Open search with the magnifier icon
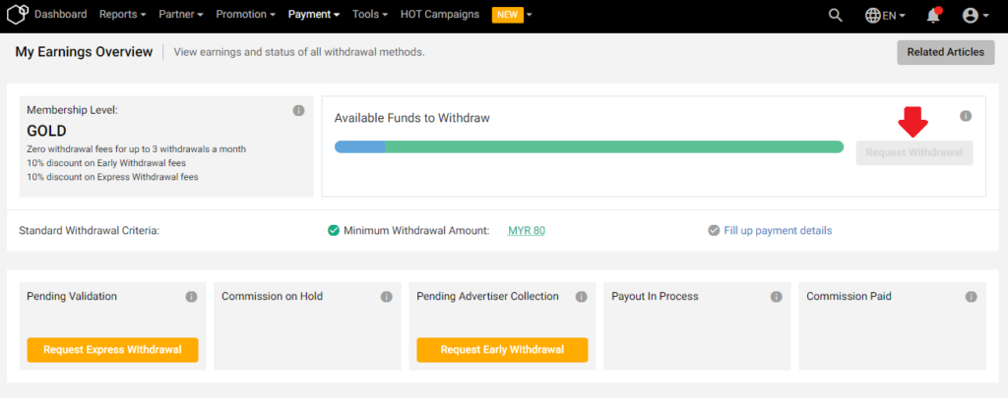The width and height of the screenshot is (1008, 398). [835, 16]
